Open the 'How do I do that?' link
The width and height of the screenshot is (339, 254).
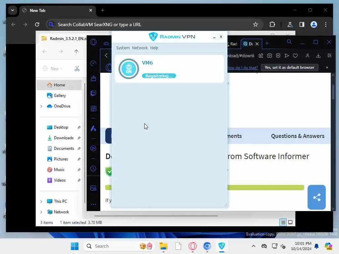click(x=243, y=67)
